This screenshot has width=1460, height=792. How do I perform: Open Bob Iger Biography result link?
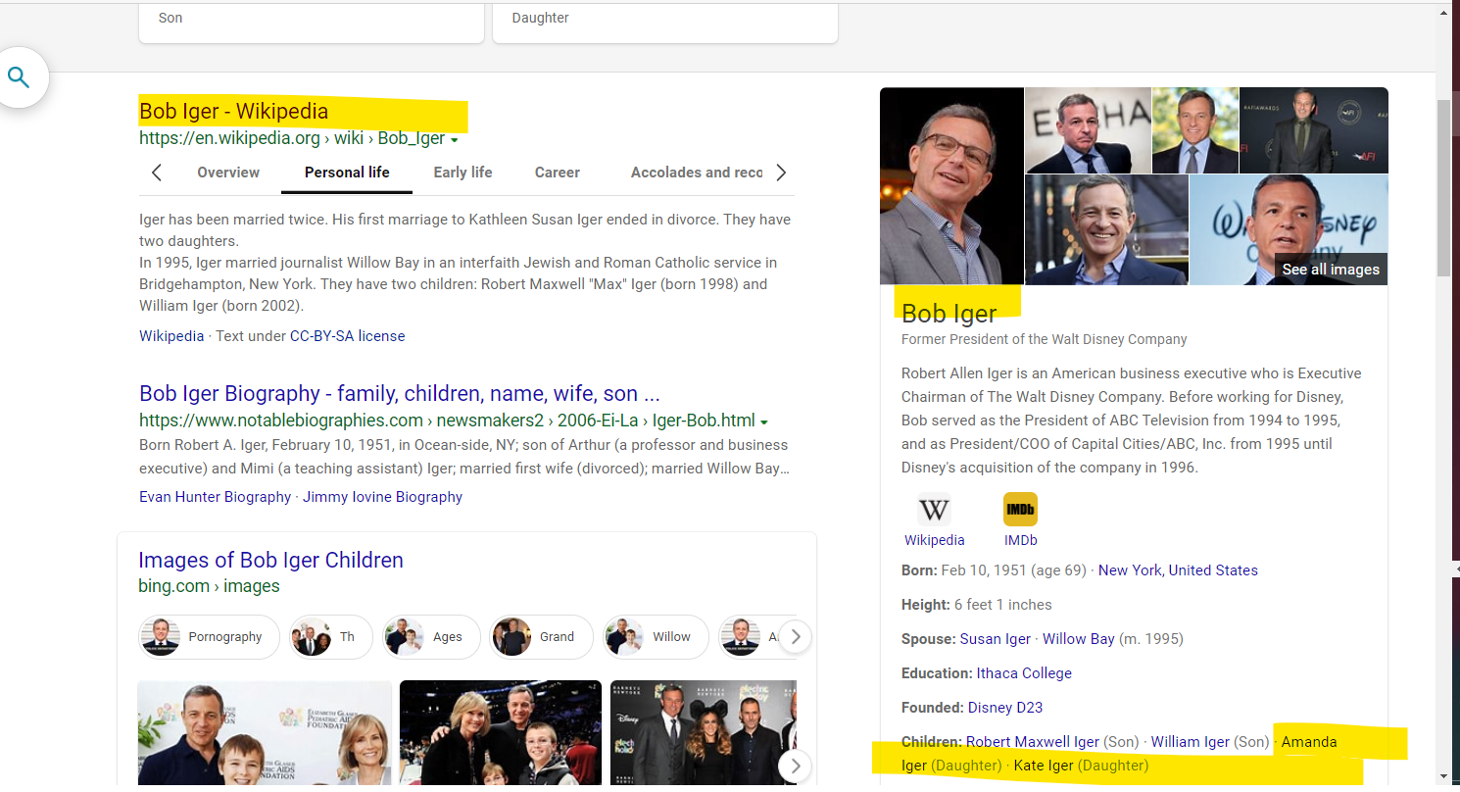click(400, 394)
